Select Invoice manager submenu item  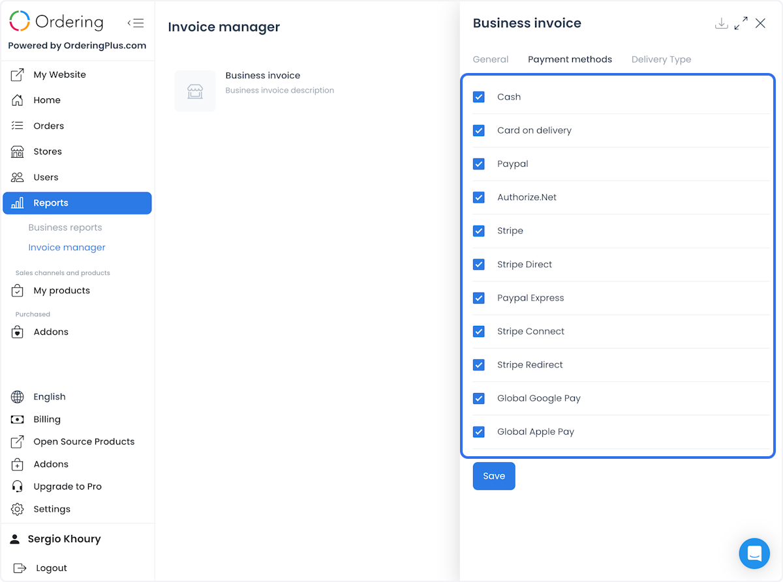pos(67,248)
